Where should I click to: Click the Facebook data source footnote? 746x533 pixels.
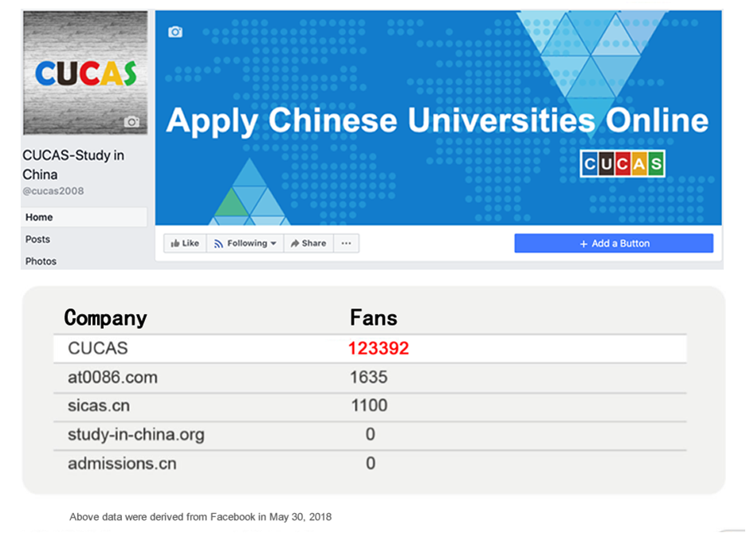(200, 517)
